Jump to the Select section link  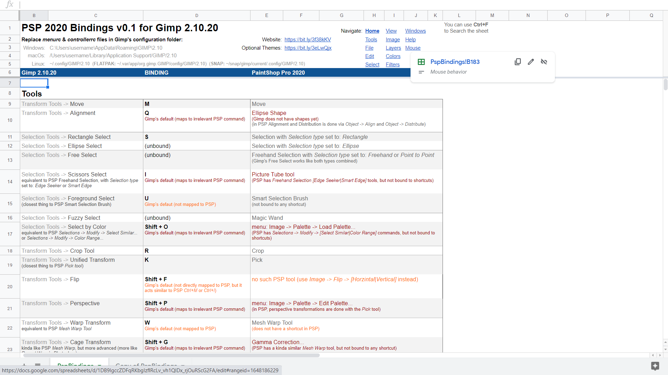[372, 65]
